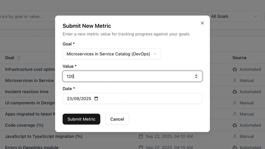Click the search metrics input box
The image size is (265, 149).
(x=26, y=16)
